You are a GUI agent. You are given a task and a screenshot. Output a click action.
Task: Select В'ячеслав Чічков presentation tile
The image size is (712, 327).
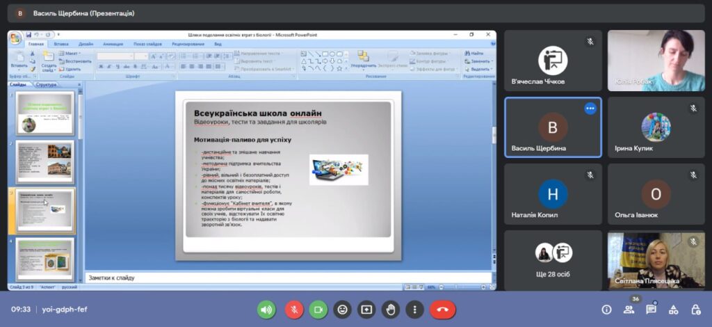[x=553, y=61]
